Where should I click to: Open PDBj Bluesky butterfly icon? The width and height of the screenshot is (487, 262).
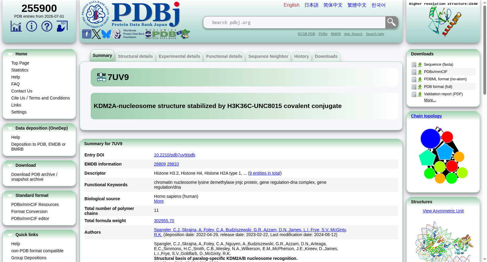pyautogui.click(x=106, y=34)
